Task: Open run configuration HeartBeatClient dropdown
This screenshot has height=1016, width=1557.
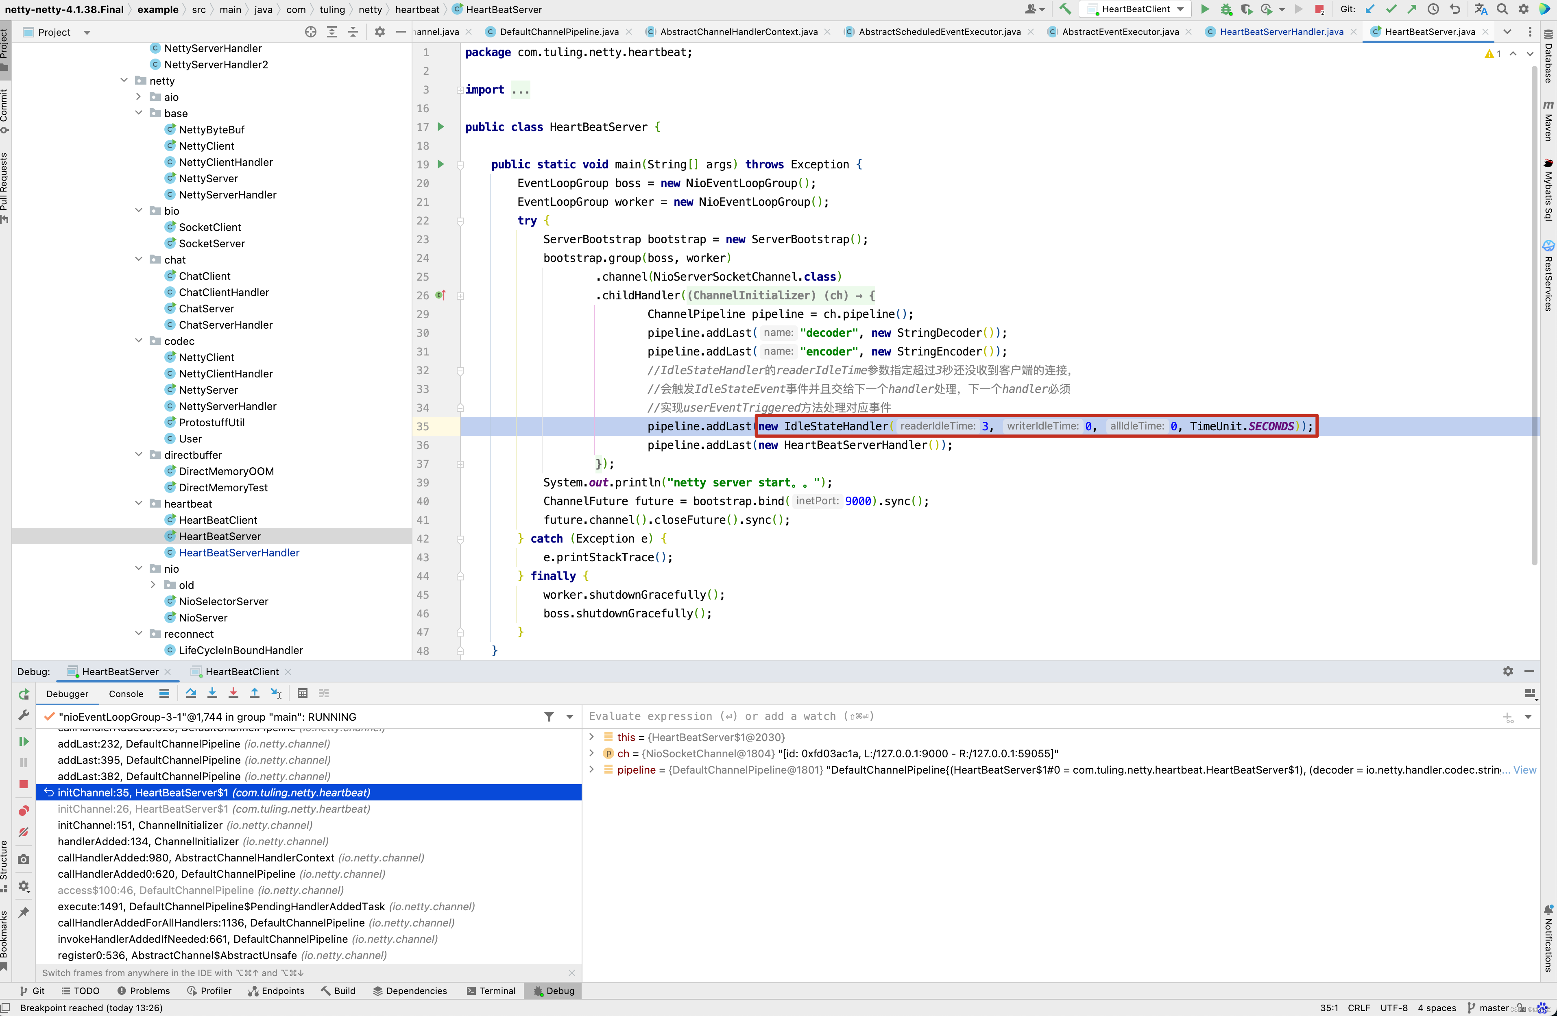Action: coord(1135,9)
